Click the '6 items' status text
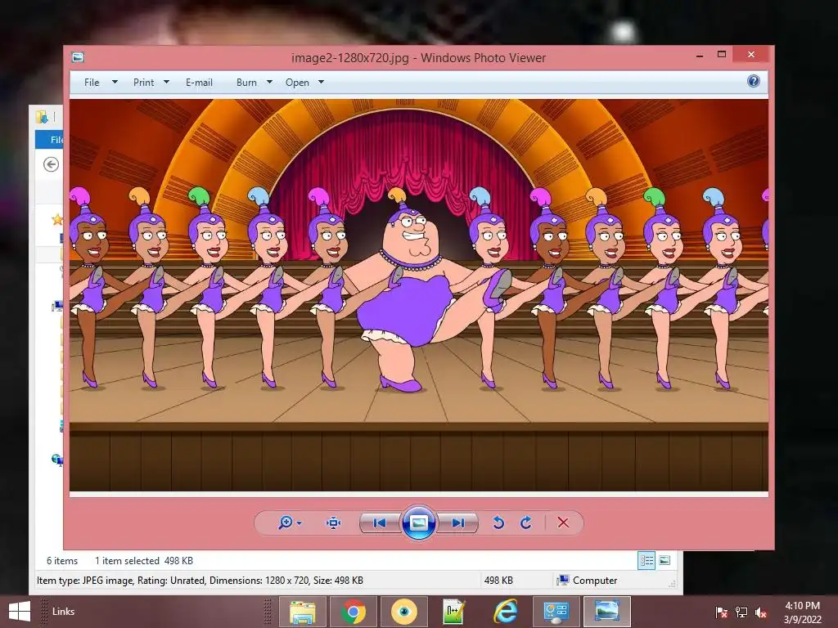 62,561
